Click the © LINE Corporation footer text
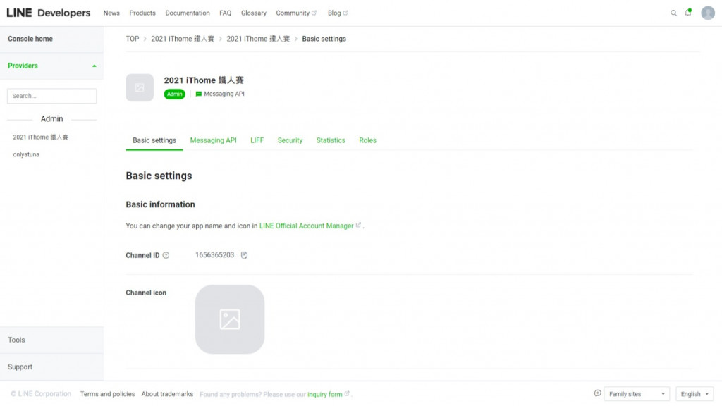This screenshot has width=722, height=406. click(41, 394)
